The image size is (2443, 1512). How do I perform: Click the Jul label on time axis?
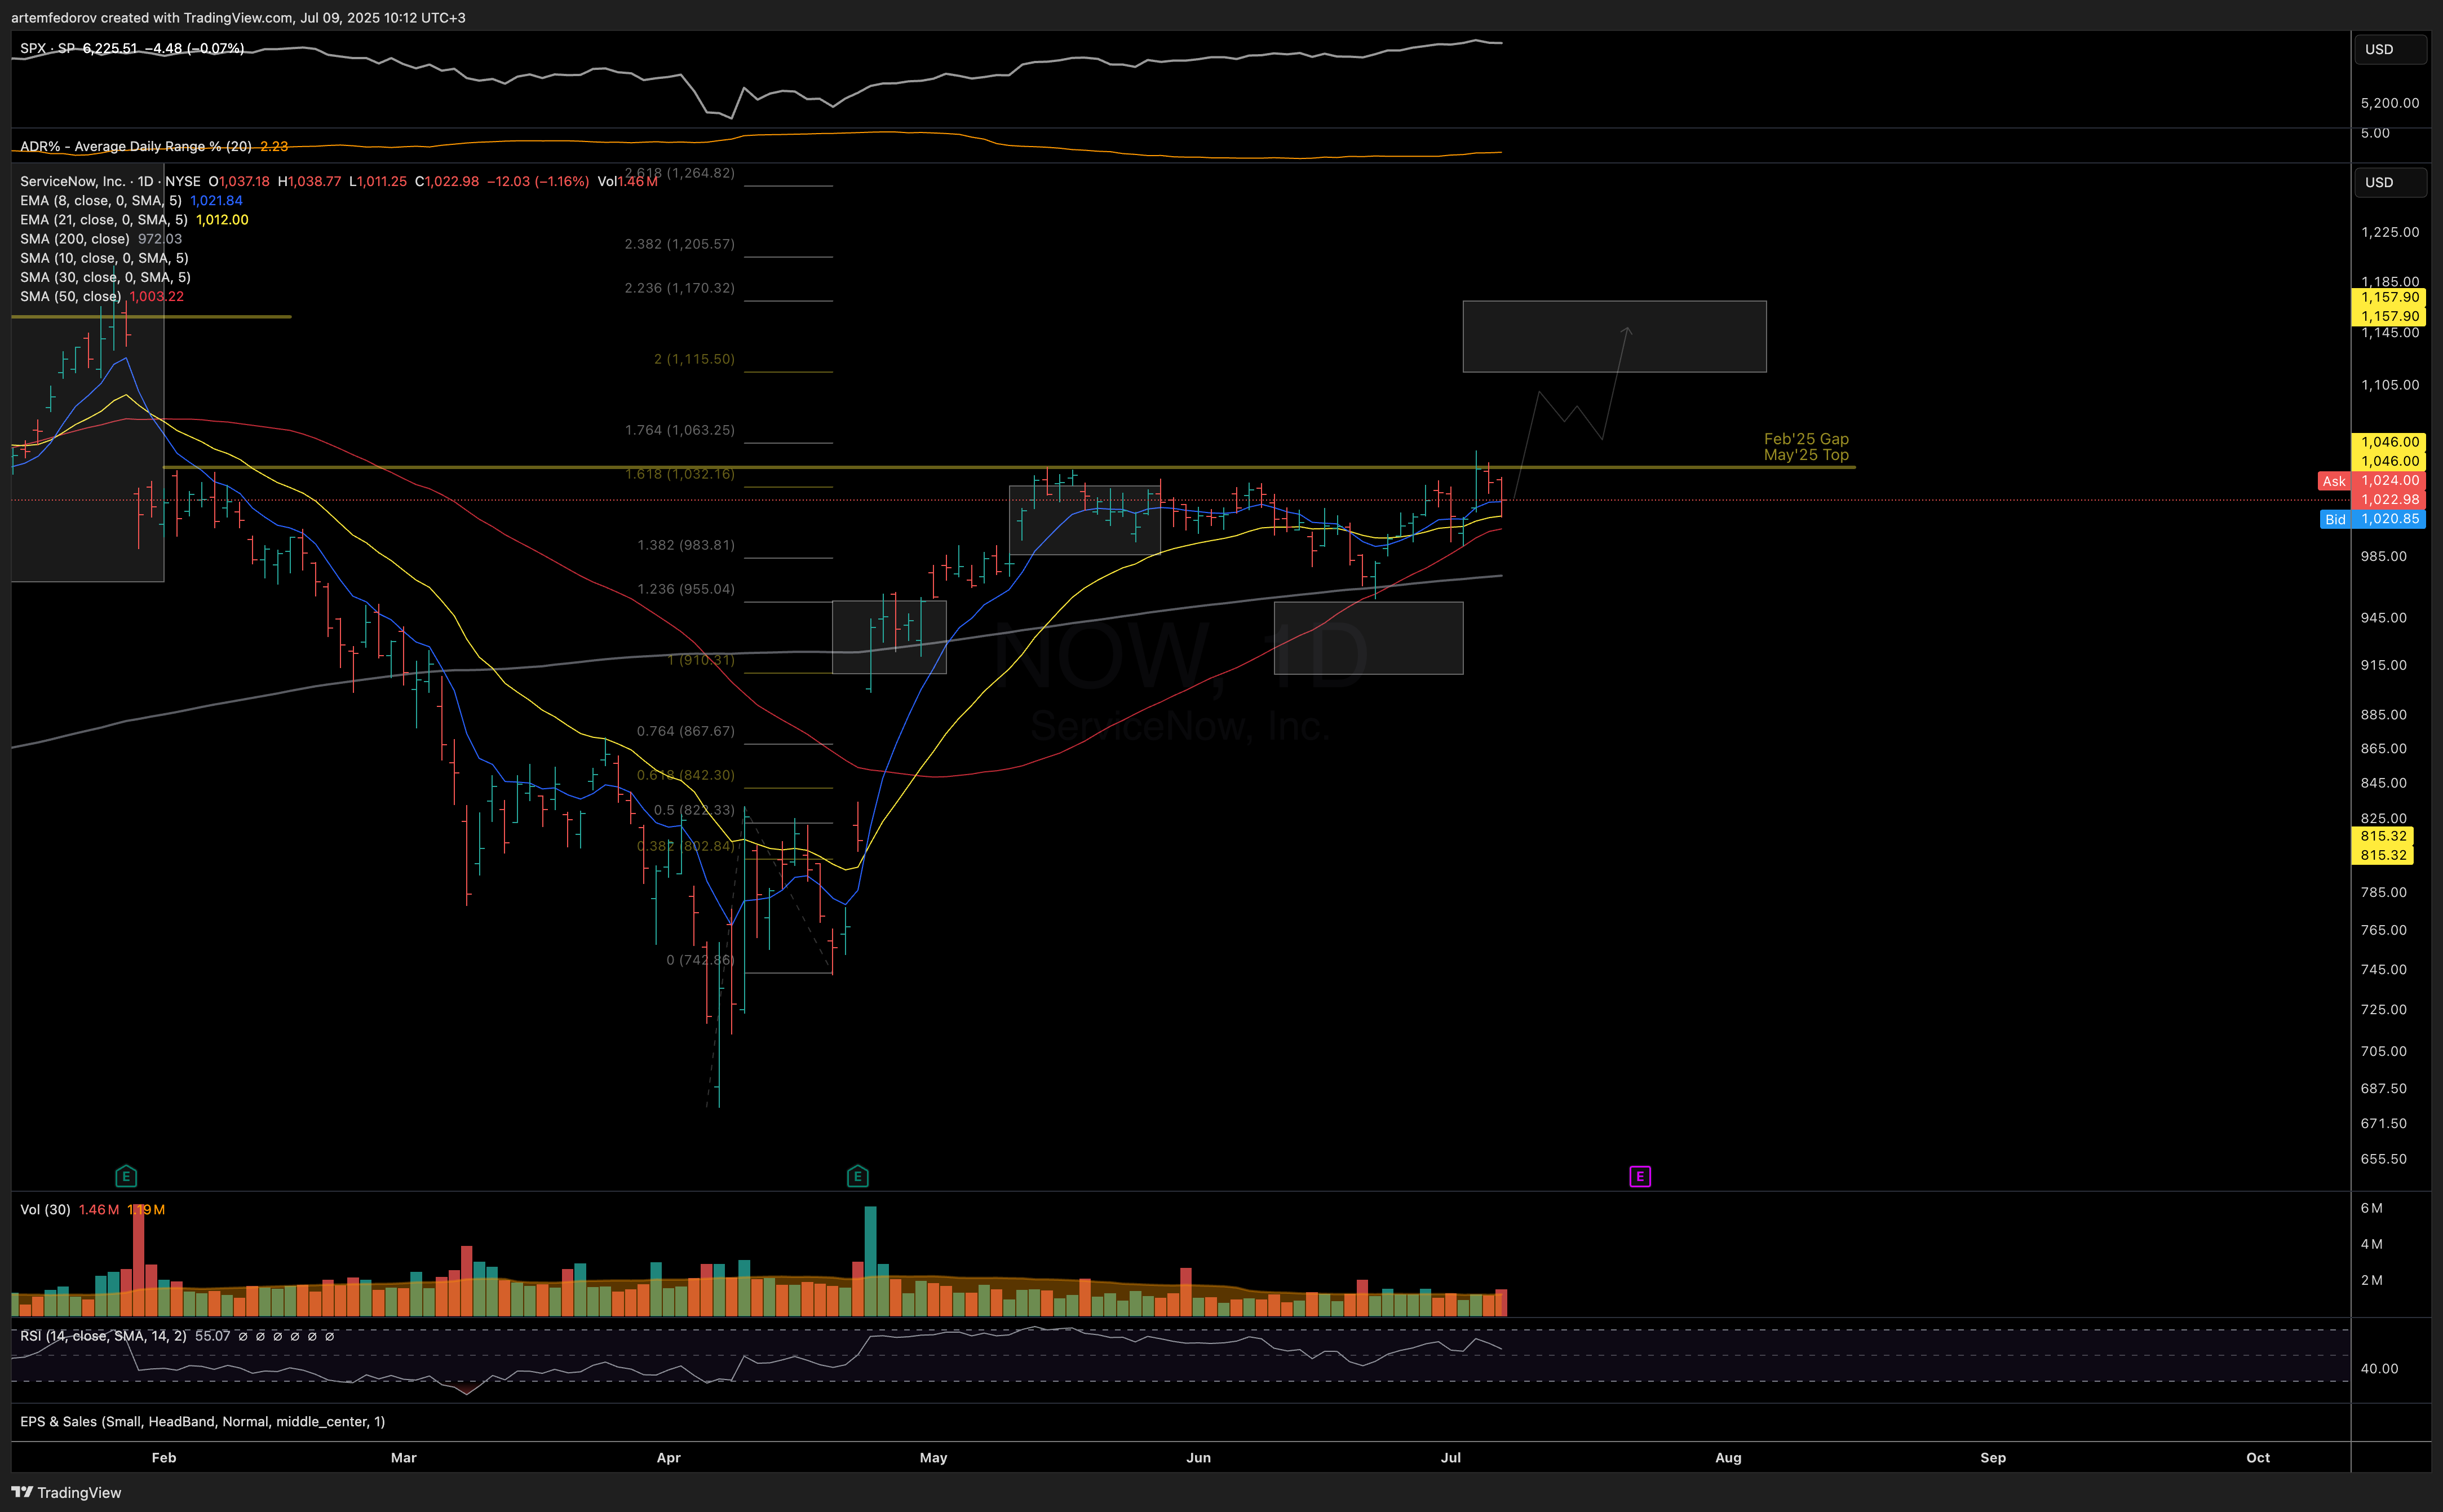(1451, 1457)
